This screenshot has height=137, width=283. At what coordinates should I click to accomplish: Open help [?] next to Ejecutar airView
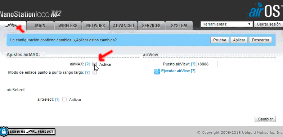click(x=193, y=71)
